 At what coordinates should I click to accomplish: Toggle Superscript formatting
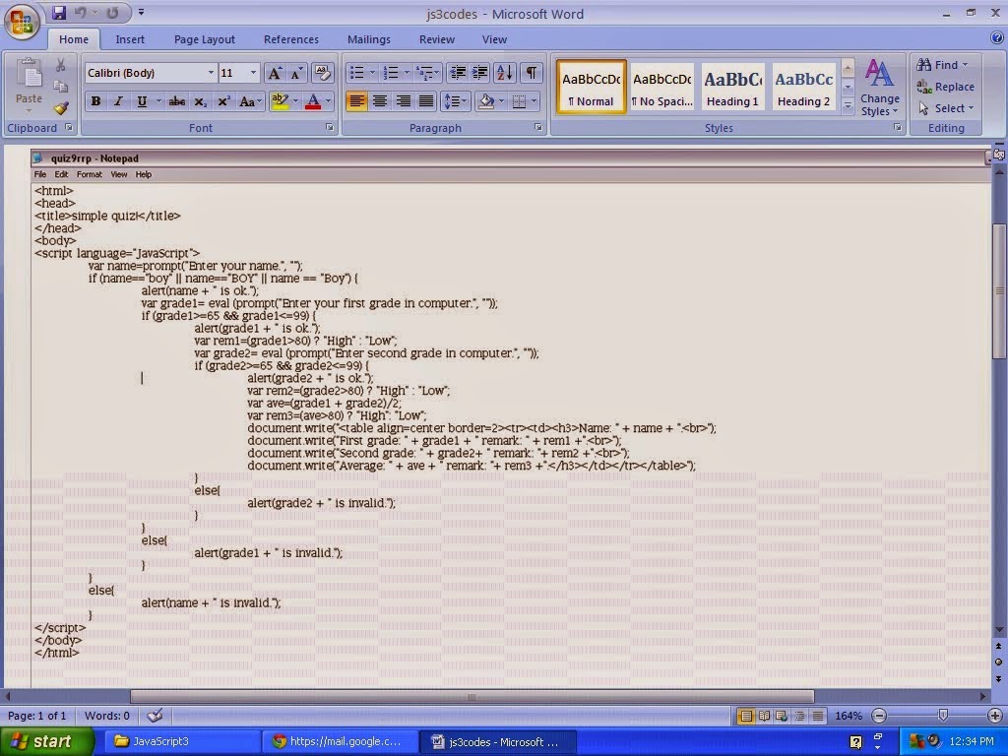point(223,101)
